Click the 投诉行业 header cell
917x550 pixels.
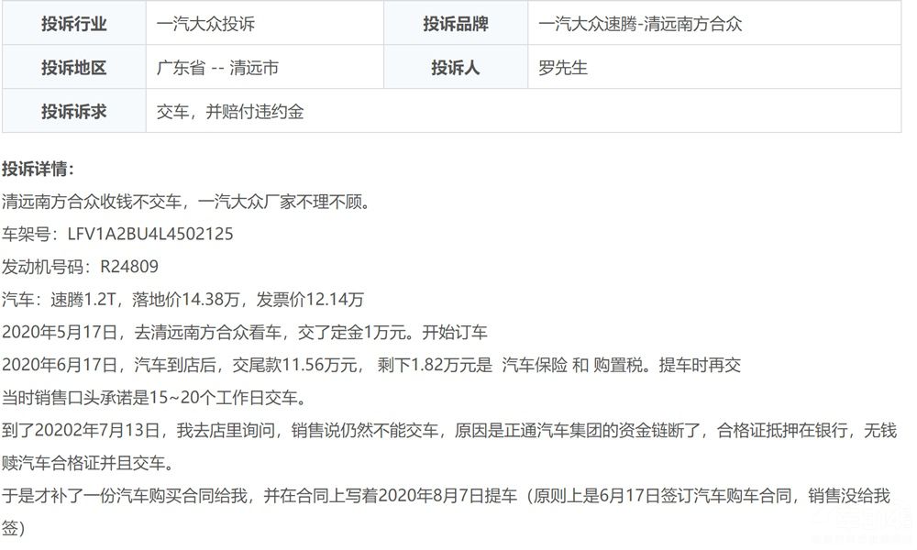[73, 24]
